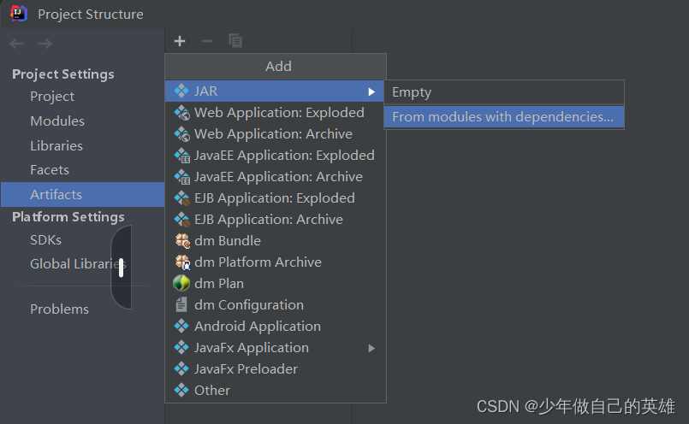The width and height of the screenshot is (689, 424).
Task: Pick JavaEE Application: Exploded
Action: pyautogui.click(x=276, y=156)
